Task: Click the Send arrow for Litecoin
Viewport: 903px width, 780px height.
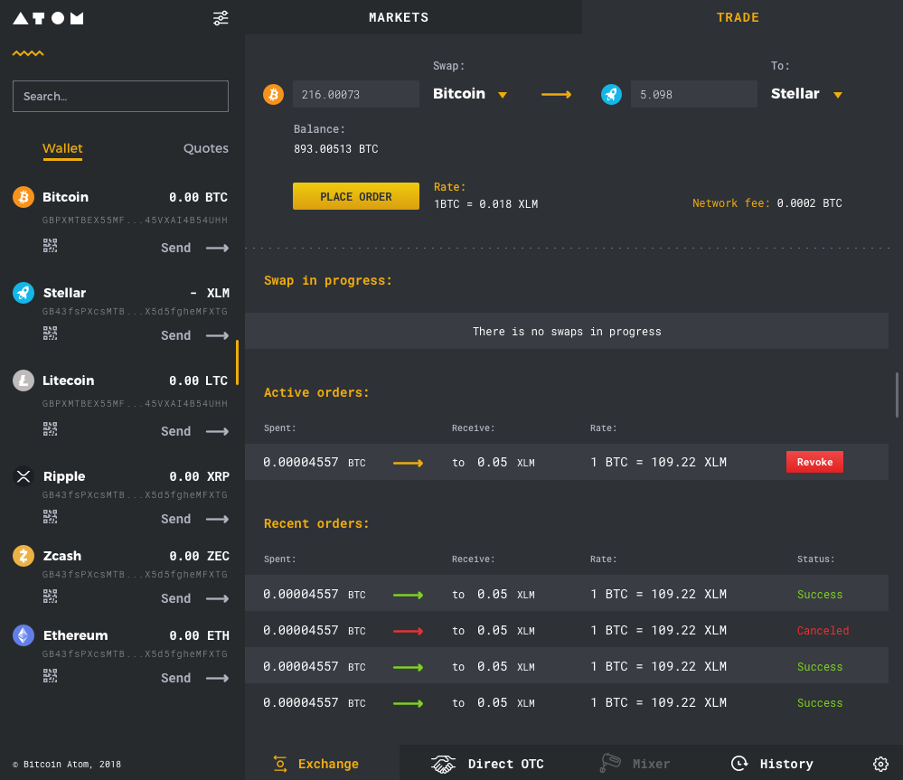Action: [218, 432]
